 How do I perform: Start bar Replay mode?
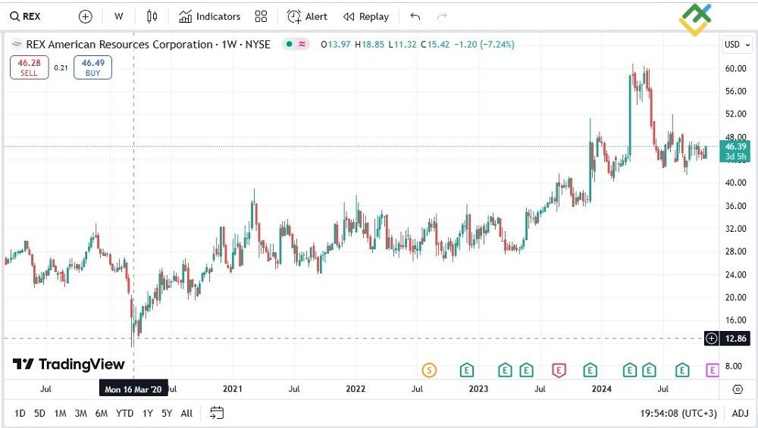[x=366, y=17]
